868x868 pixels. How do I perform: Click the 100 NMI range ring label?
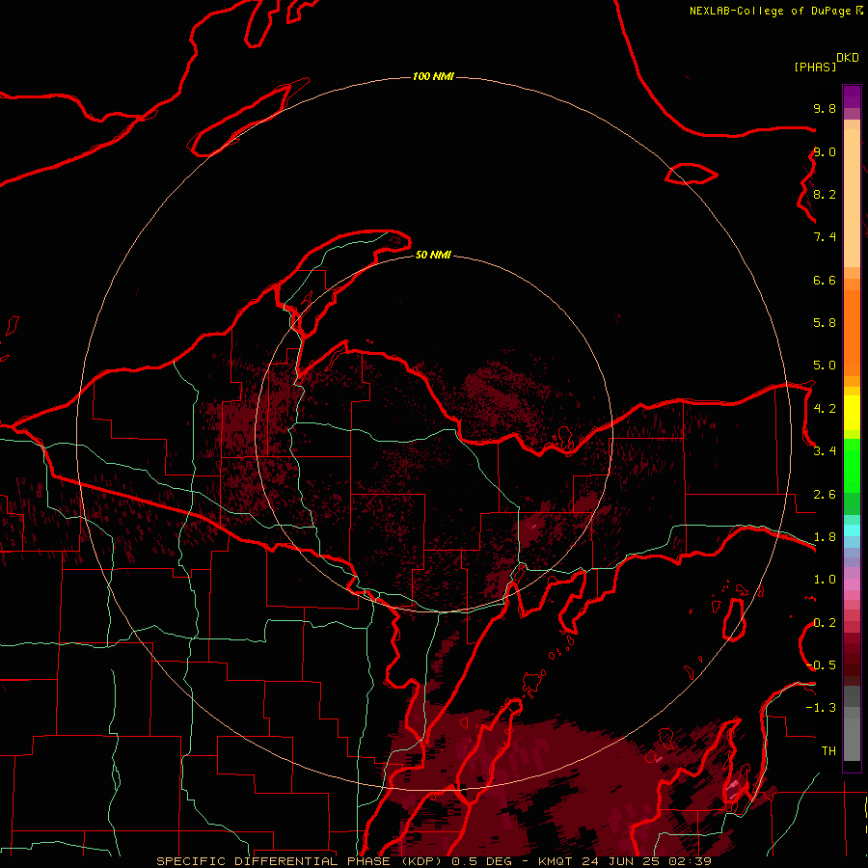(433, 76)
